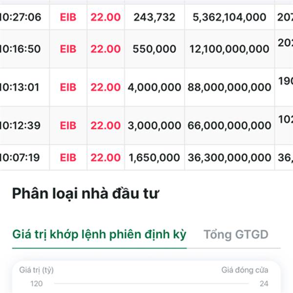Select the 550,000 volume cell
The width and height of the screenshot is (293, 293).
tap(154, 49)
